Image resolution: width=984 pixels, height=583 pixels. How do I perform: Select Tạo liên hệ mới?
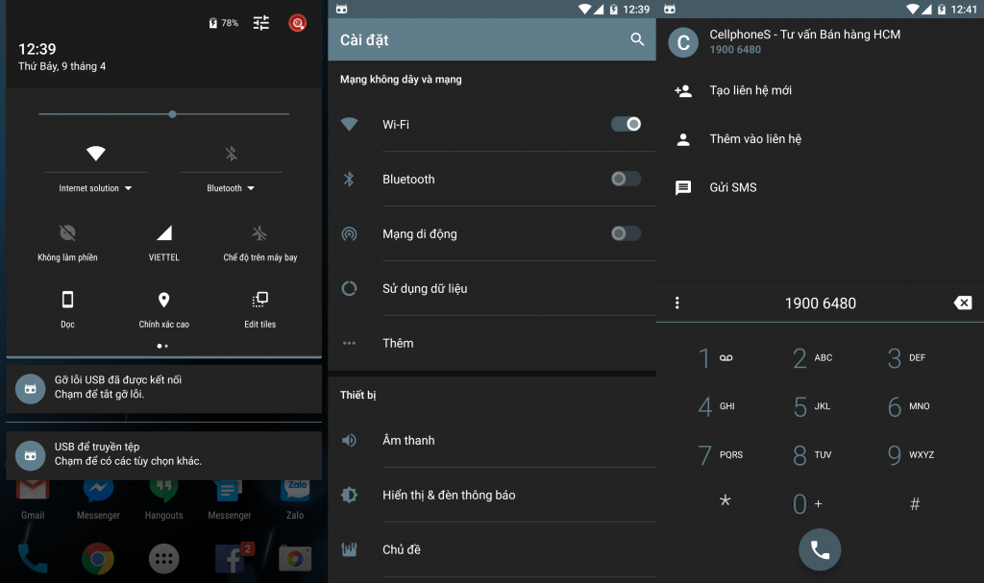[750, 90]
